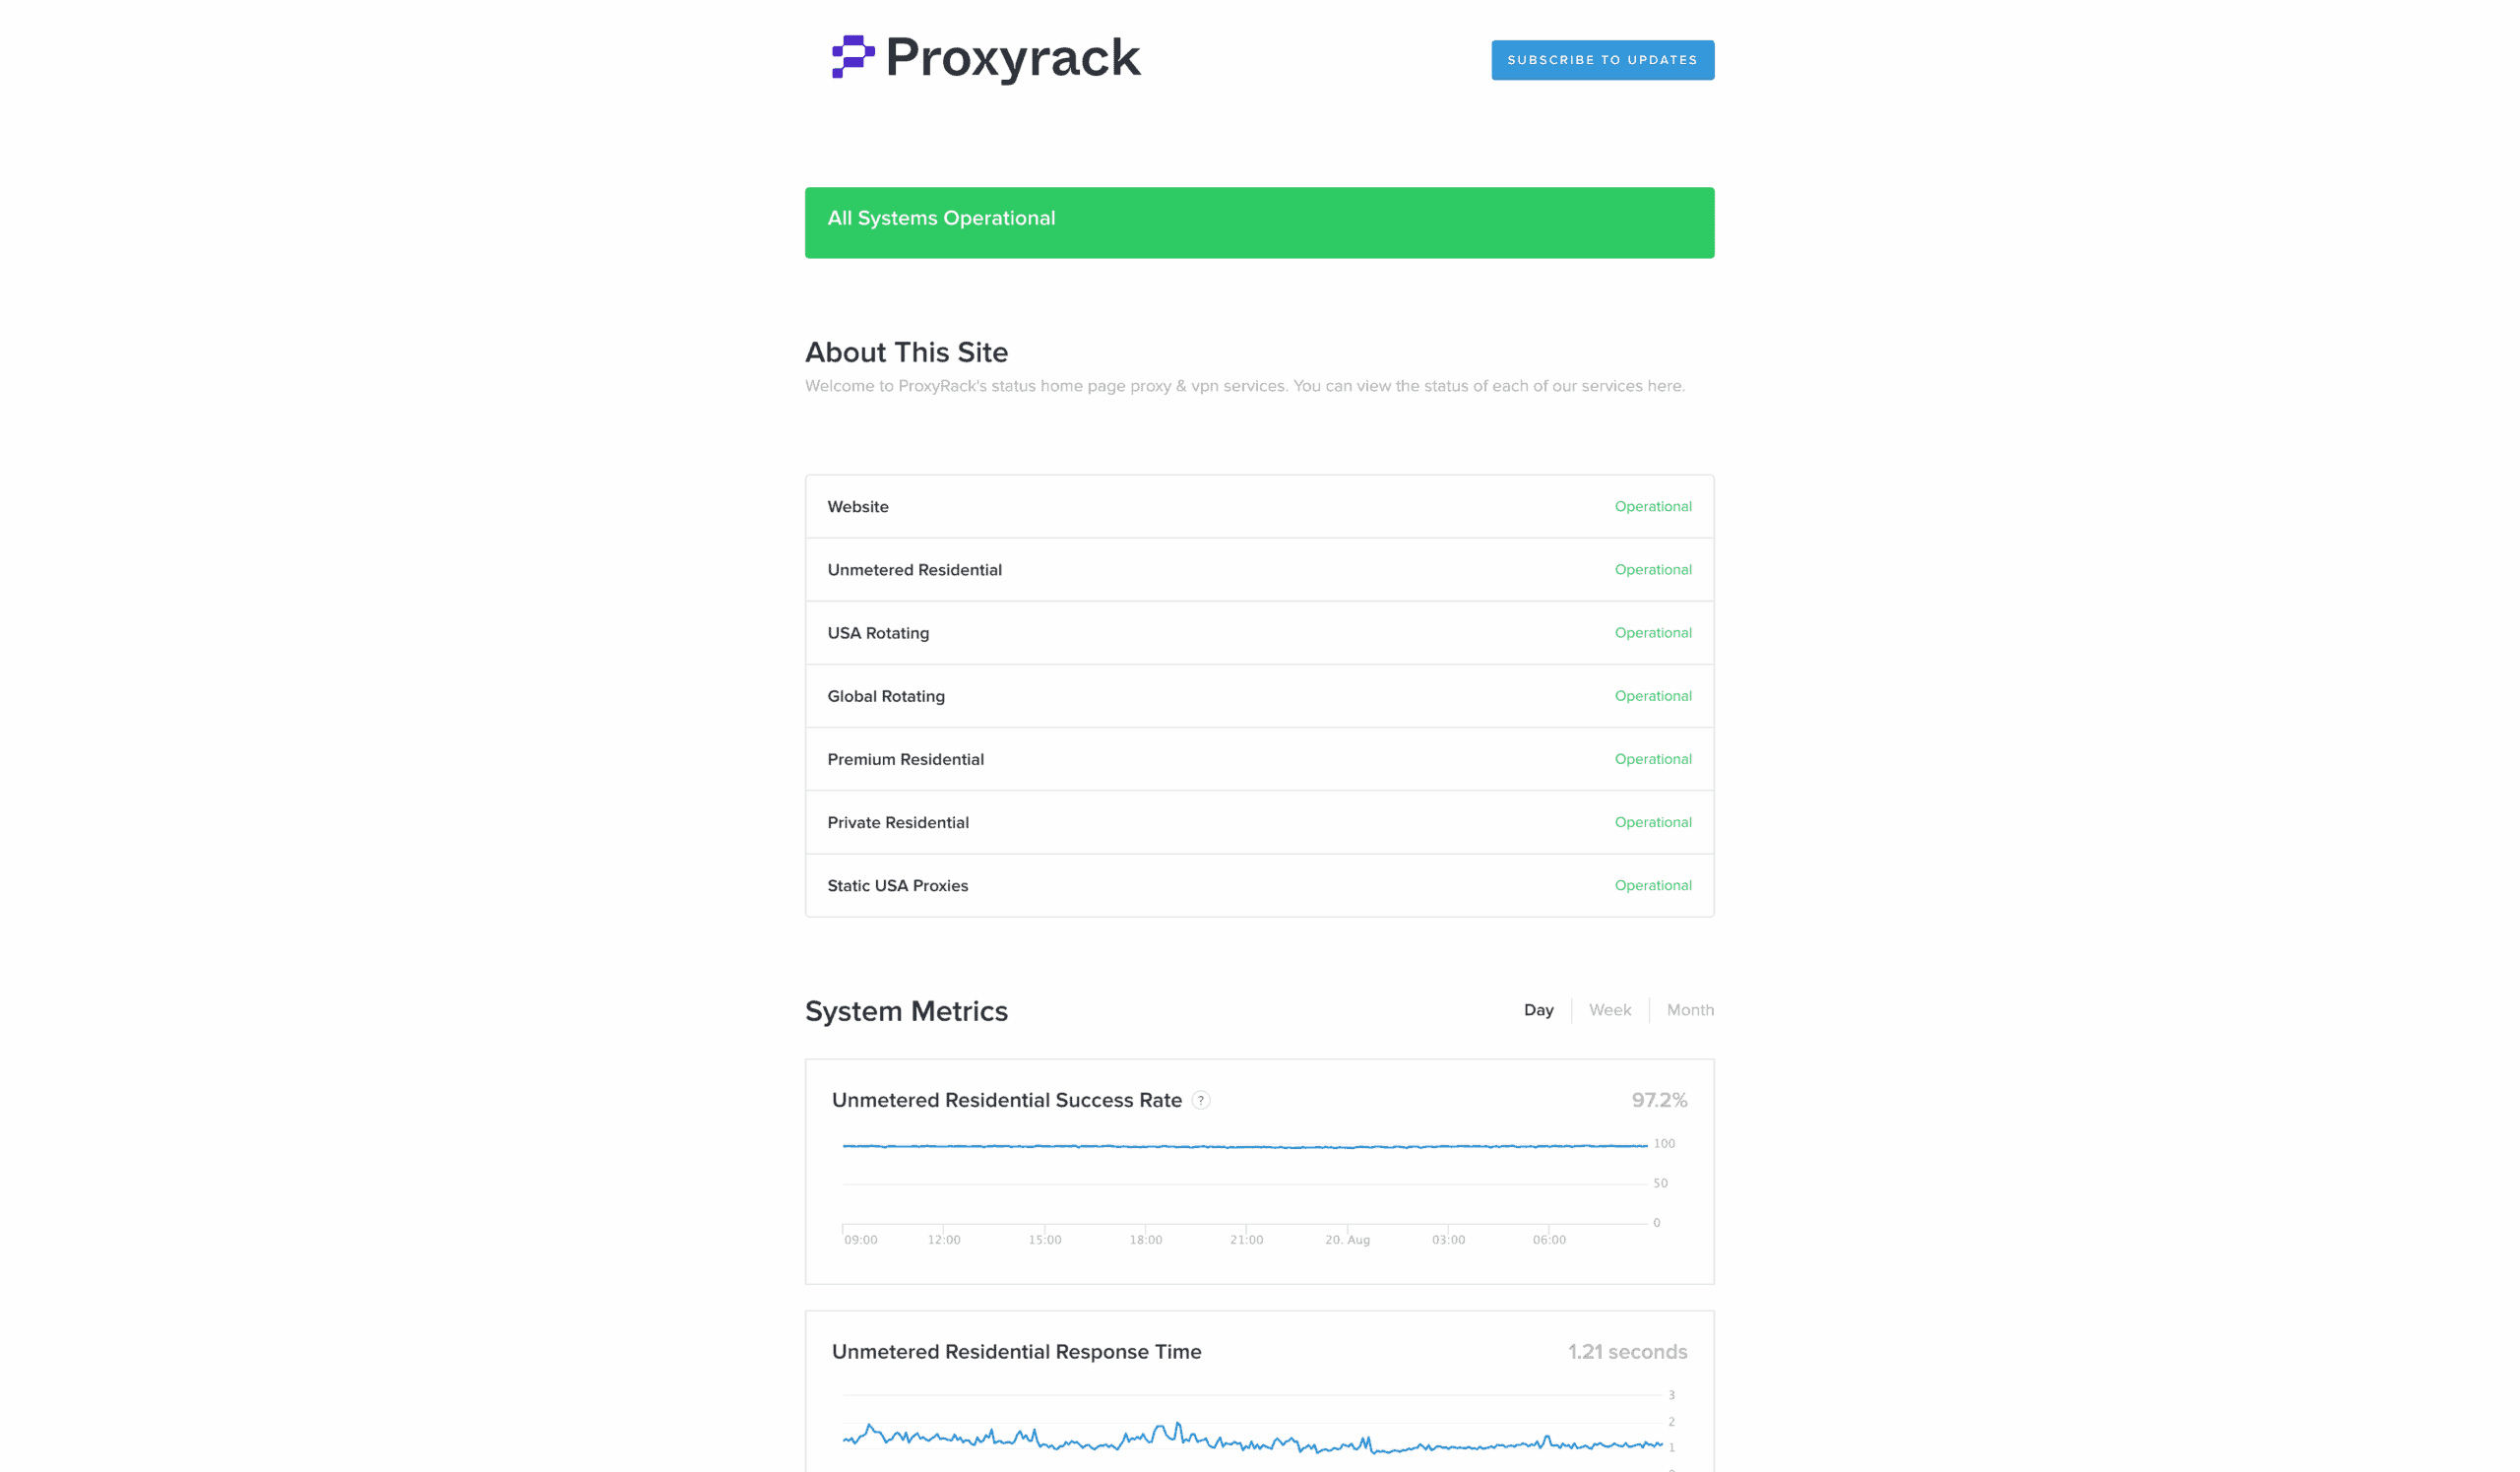The image size is (2520, 1472).
Task: Click the USA Rotating component name
Action: click(x=878, y=633)
